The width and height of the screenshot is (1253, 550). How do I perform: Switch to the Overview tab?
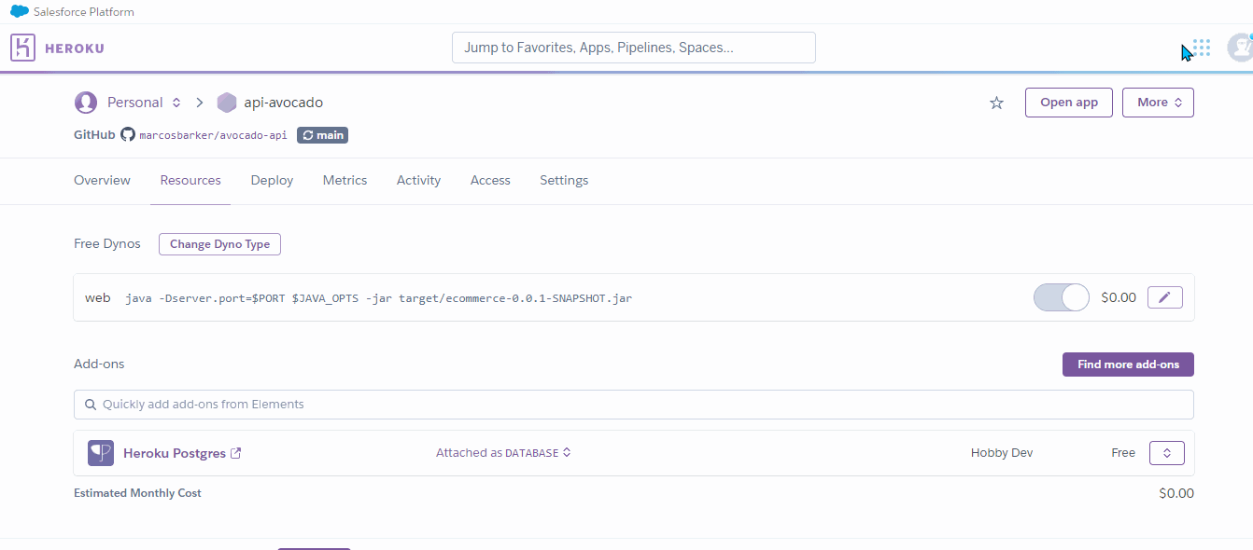102,181
